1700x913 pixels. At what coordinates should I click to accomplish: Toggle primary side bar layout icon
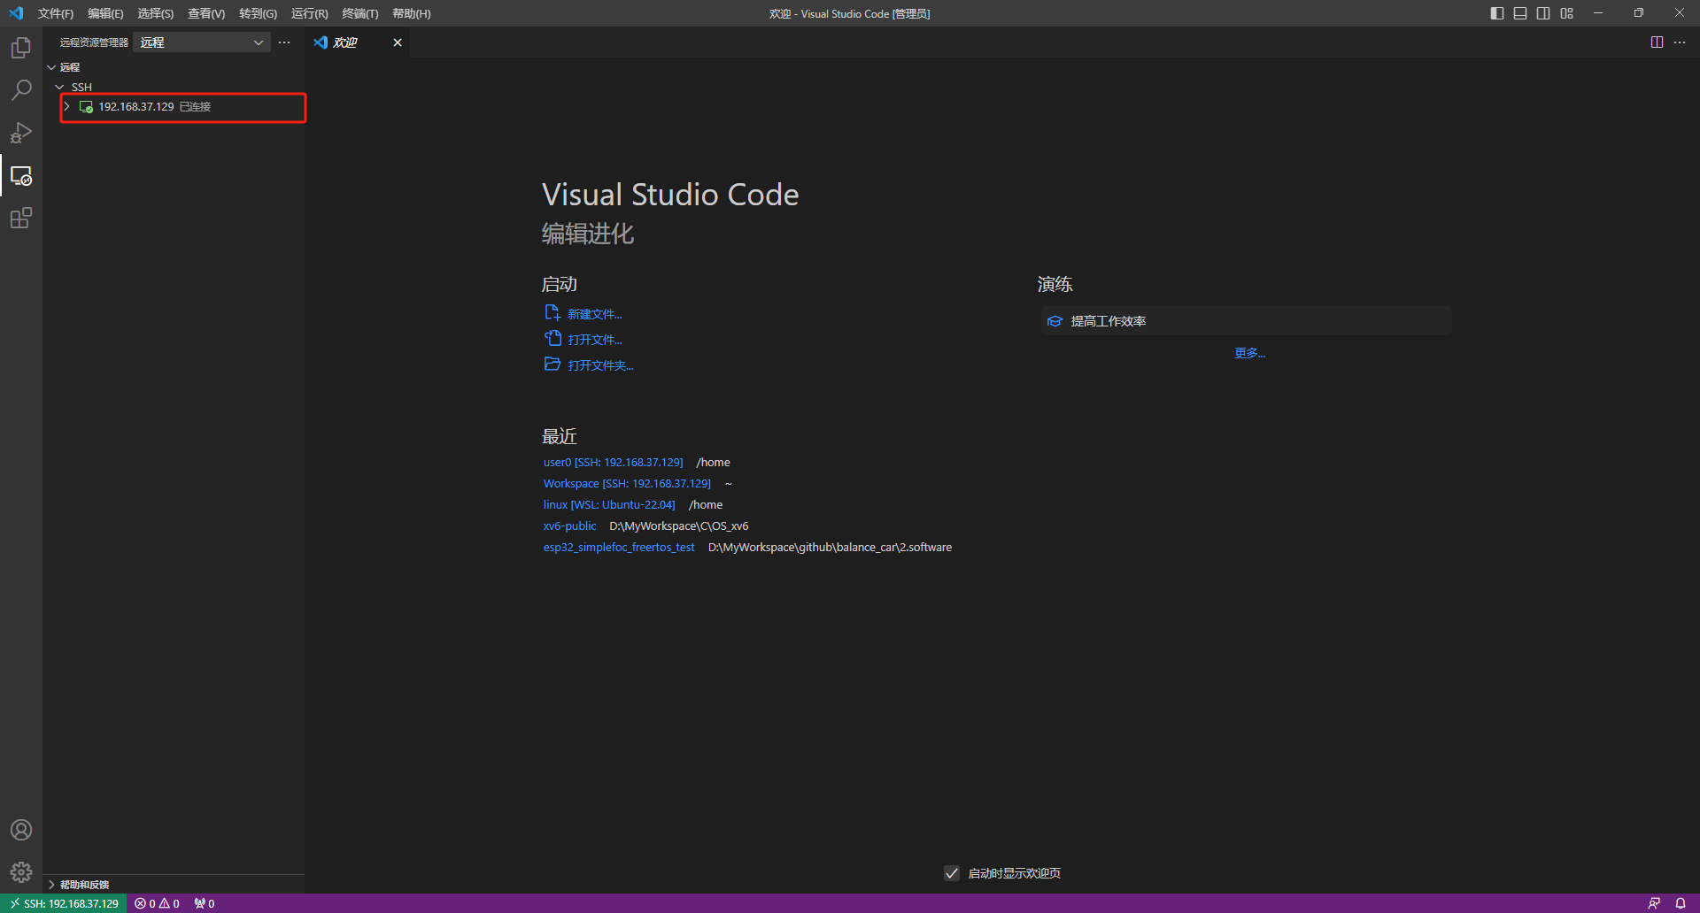click(1497, 13)
